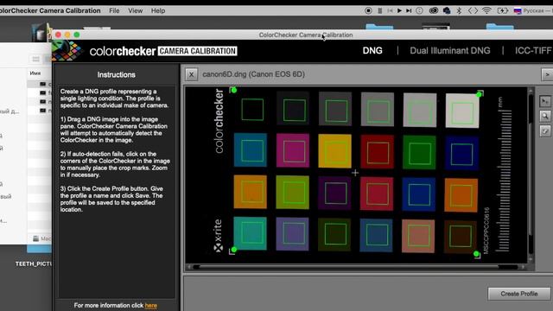Open the View menu
This screenshot has height=311, width=553.
point(135,10)
